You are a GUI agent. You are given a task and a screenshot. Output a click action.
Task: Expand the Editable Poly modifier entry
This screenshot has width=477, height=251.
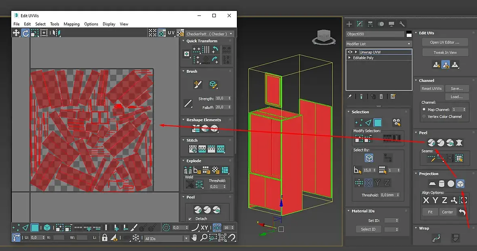(350, 58)
